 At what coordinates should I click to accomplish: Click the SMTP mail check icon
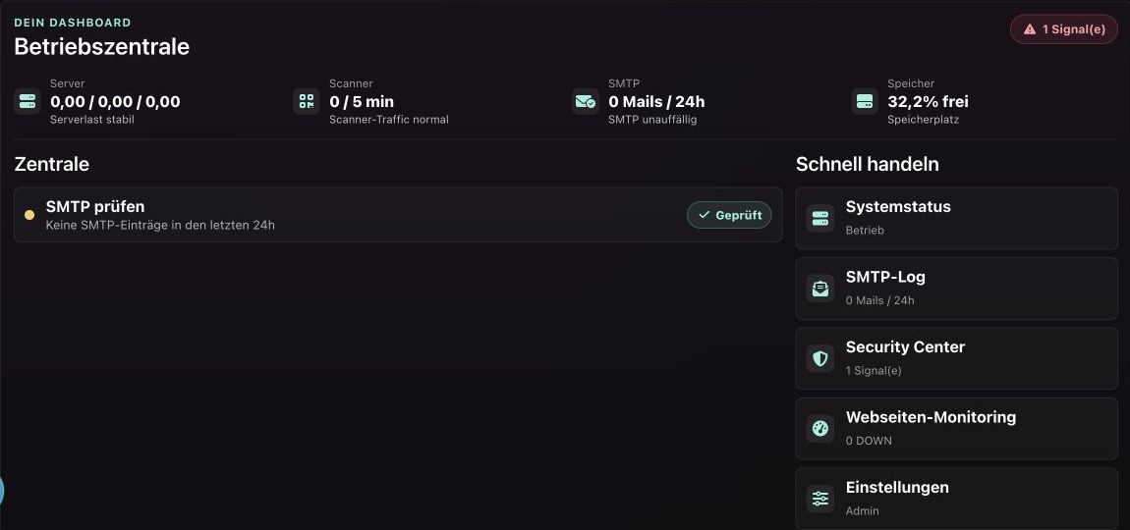[x=586, y=101]
